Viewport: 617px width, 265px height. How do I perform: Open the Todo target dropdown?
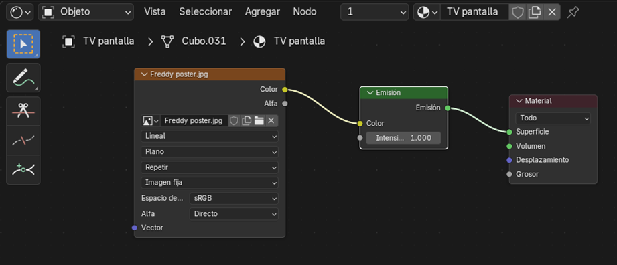click(553, 118)
